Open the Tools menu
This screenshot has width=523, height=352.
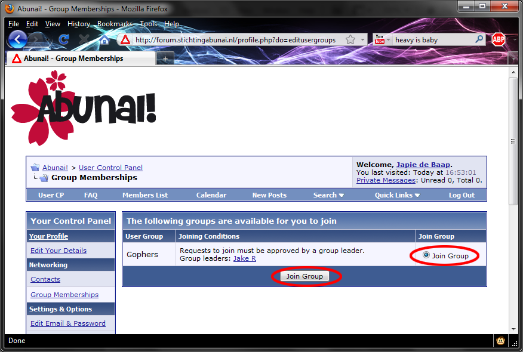[148, 24]
